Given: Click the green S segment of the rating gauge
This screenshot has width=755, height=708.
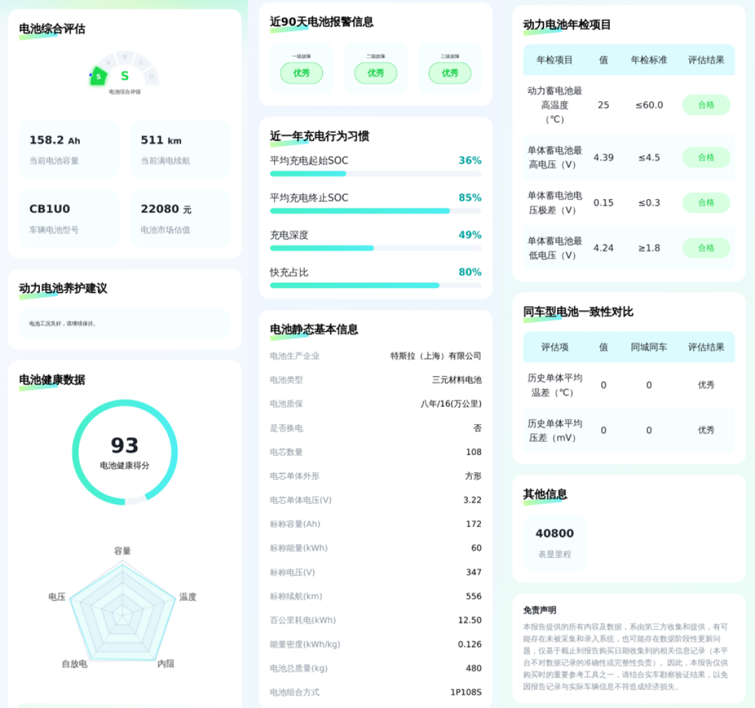Looking at the screenshot, I should 99,76.
